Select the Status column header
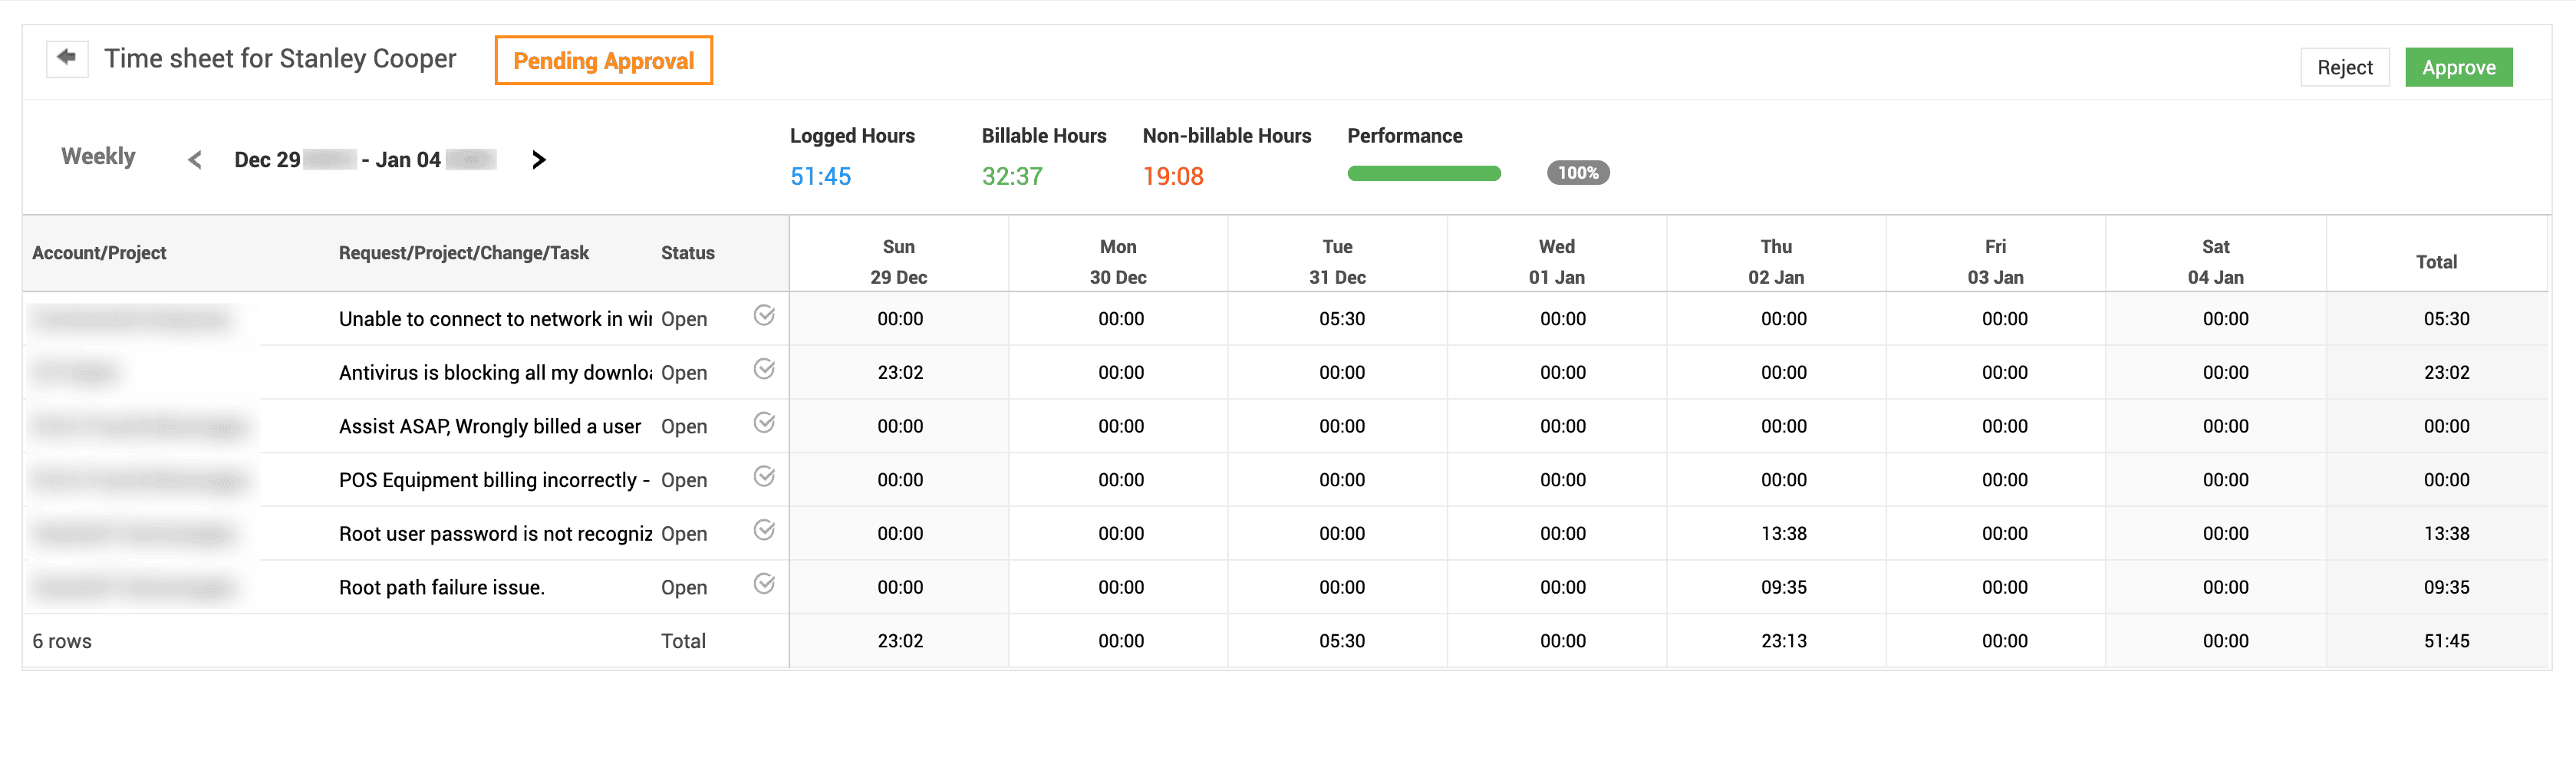The height and width of the screenshot is (767, 2576). pos(687,252)
